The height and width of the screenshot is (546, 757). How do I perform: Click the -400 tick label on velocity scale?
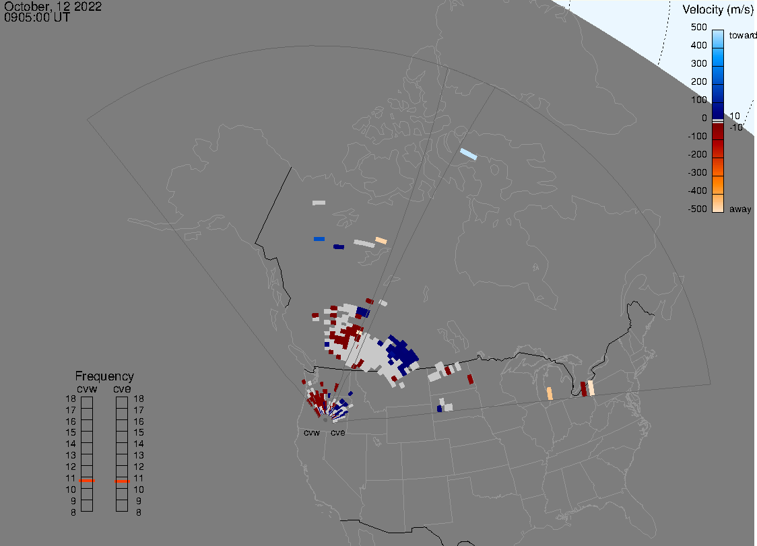(x=697, y=191)
